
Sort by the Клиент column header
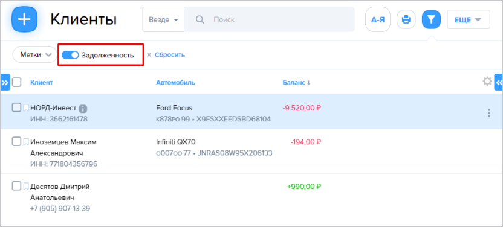42,83
